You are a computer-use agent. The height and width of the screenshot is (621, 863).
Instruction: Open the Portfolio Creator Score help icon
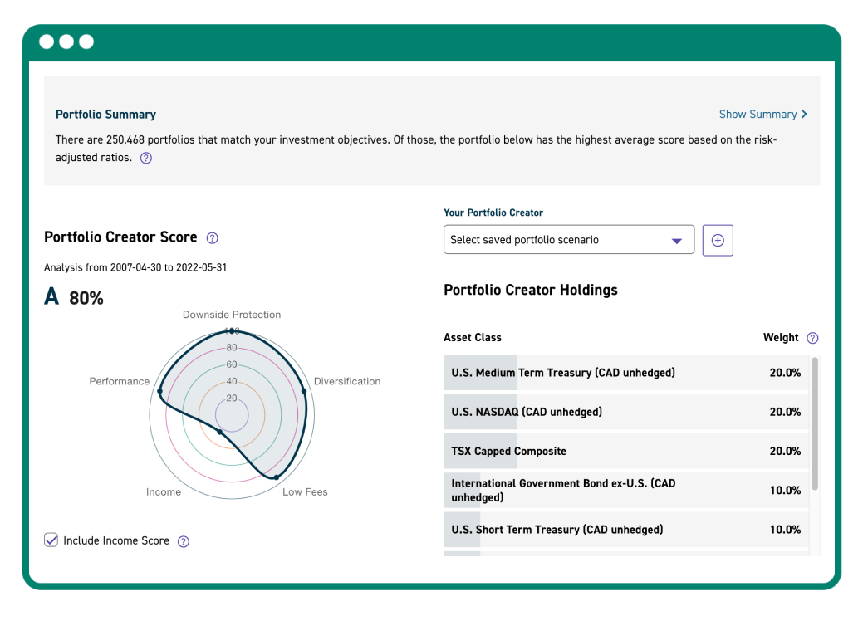(212, 237)
